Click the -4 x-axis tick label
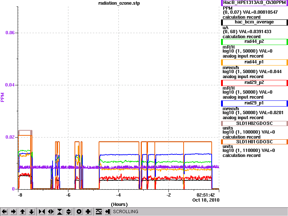The width and height of the screenshot is (288, 216). tap(118, 195)
